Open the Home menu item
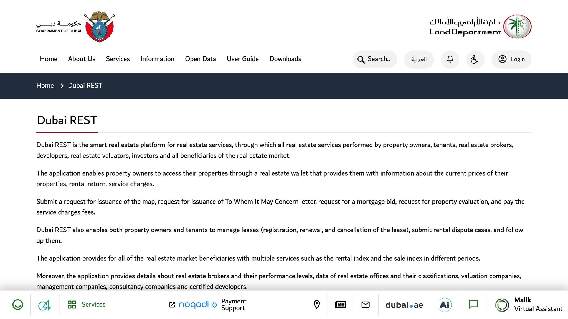Viewport: 568px width, 319px height. (49, 59)
